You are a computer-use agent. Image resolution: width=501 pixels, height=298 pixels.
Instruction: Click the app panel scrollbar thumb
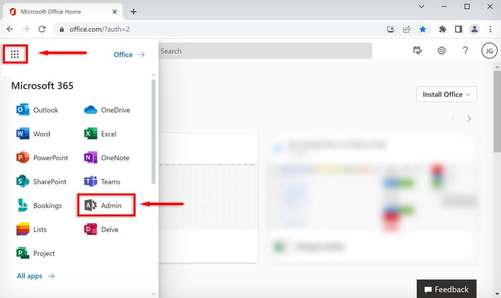click(x=153, y=132)
